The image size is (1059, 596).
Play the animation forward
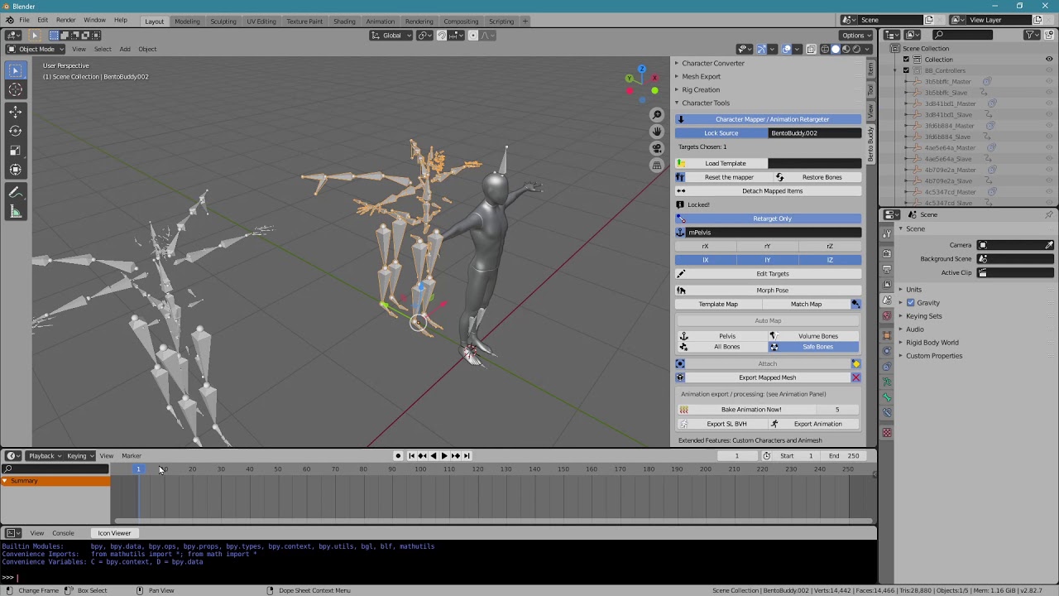(444, 456)
